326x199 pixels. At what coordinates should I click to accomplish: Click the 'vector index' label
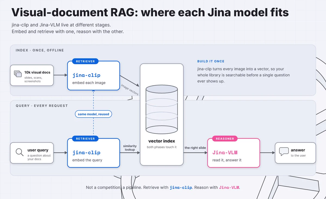click(x=162, y=141)
